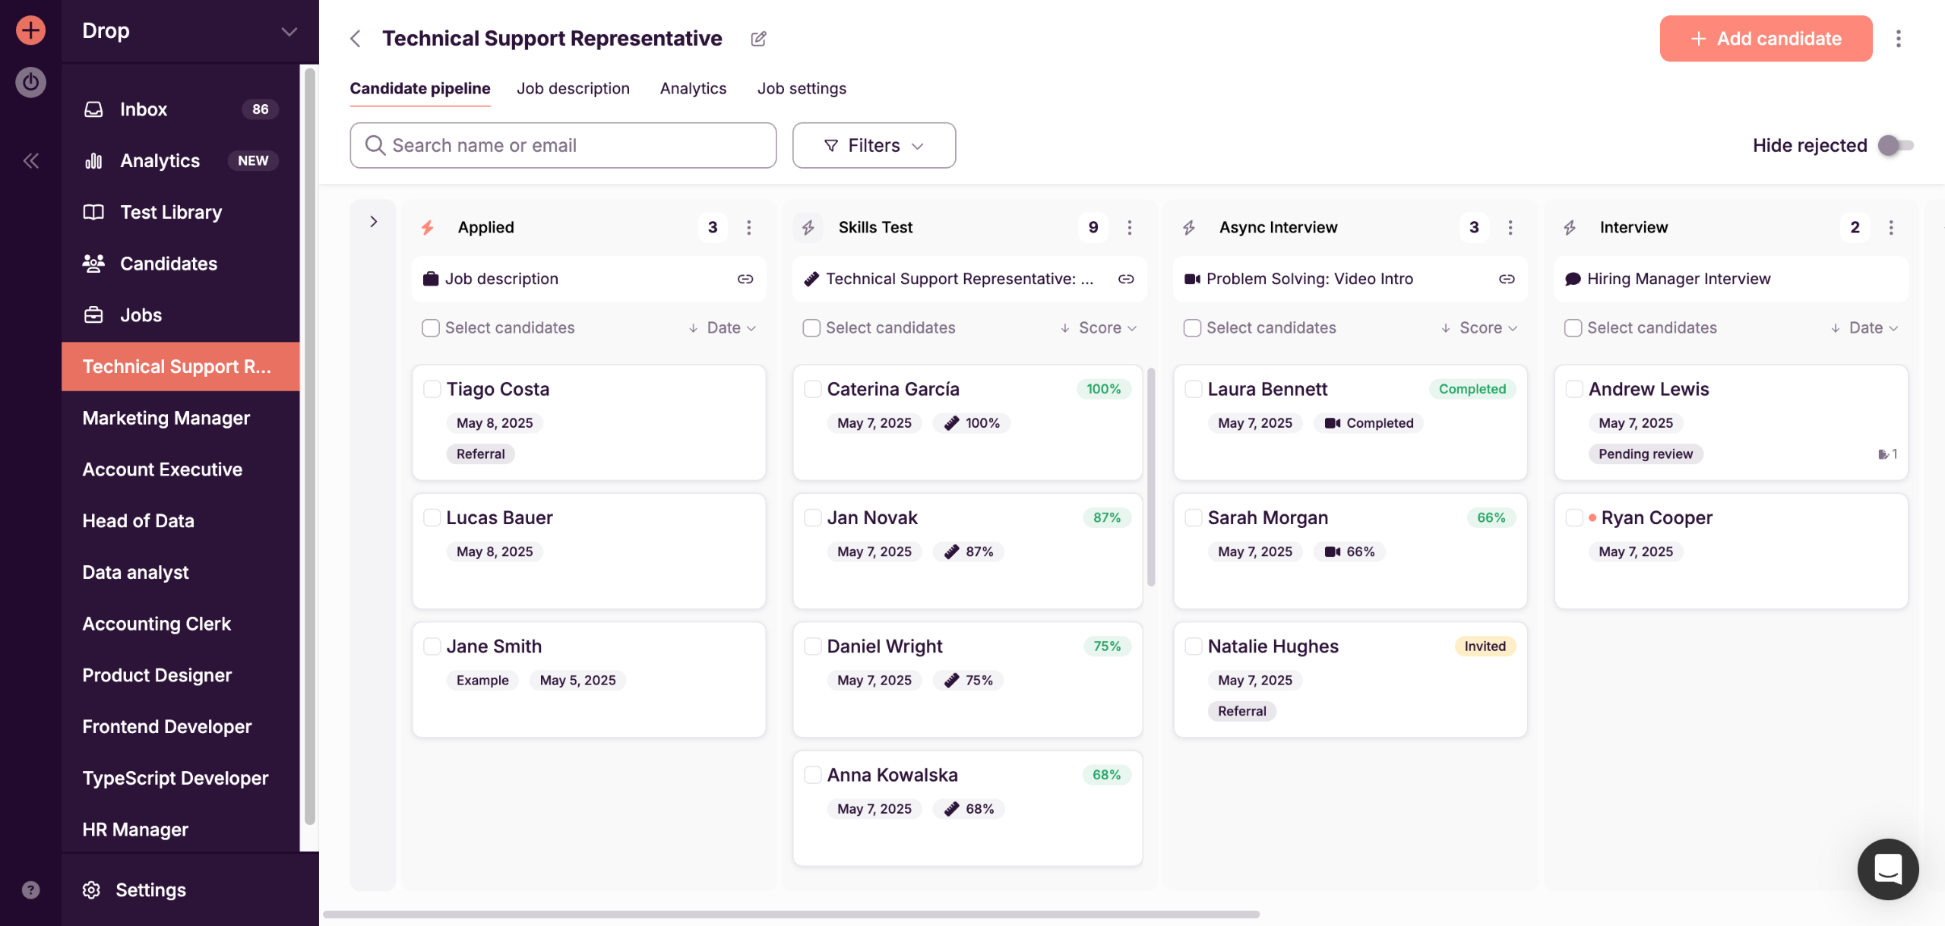Click the edit job title pencil icon

tap(757, 39)
